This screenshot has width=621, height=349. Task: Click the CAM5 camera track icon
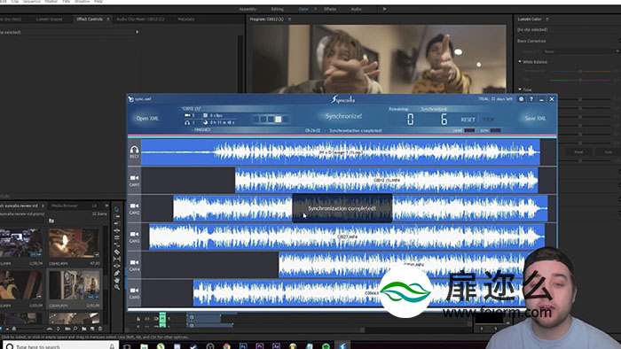point(134,291)
